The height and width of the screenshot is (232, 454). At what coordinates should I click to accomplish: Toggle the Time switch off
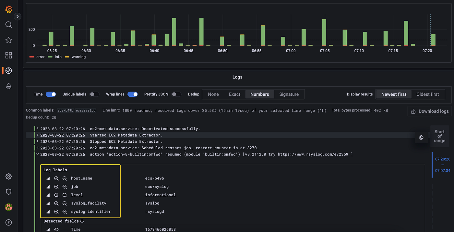click(x=51, y=94)
